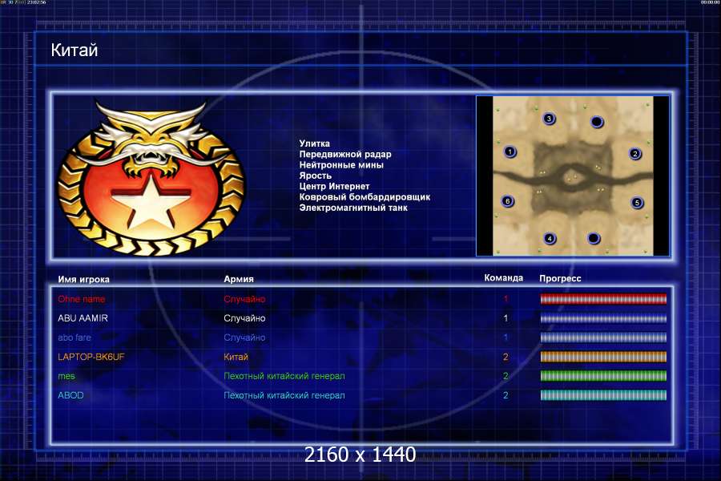Click start position marker 1 on the minimap
The image size is (721, 481).
click(x=510, y=152)
